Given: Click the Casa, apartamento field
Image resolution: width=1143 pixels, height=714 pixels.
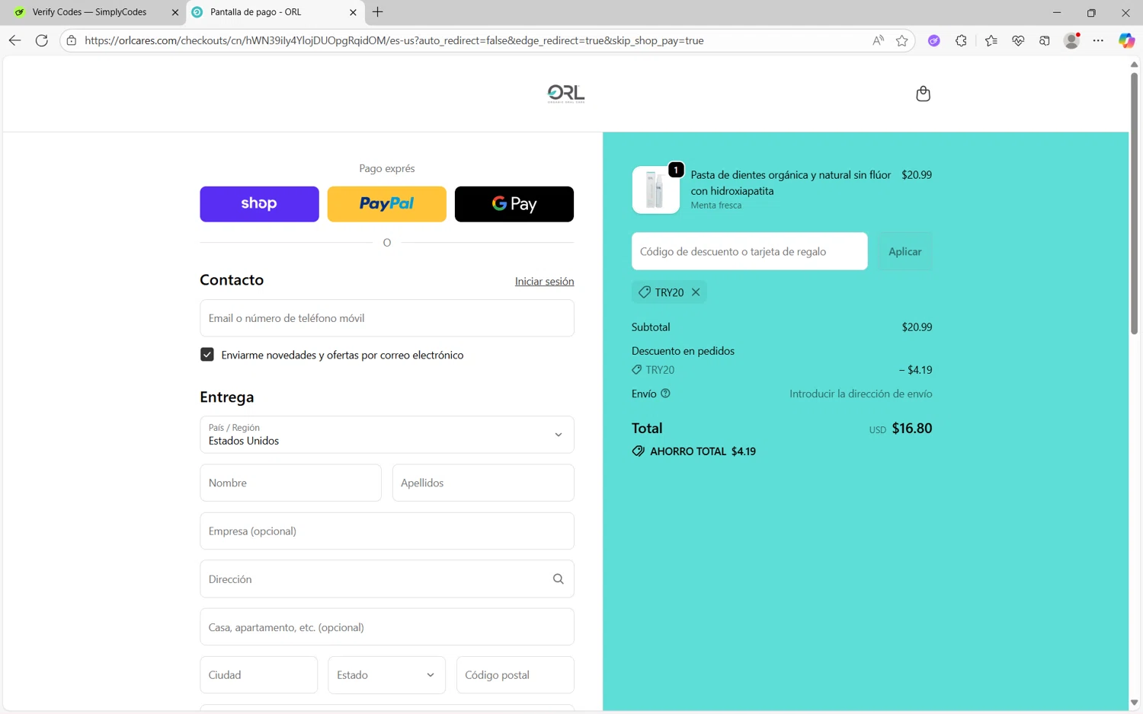Looking at the screenshot, I should (x=386, y=627).
